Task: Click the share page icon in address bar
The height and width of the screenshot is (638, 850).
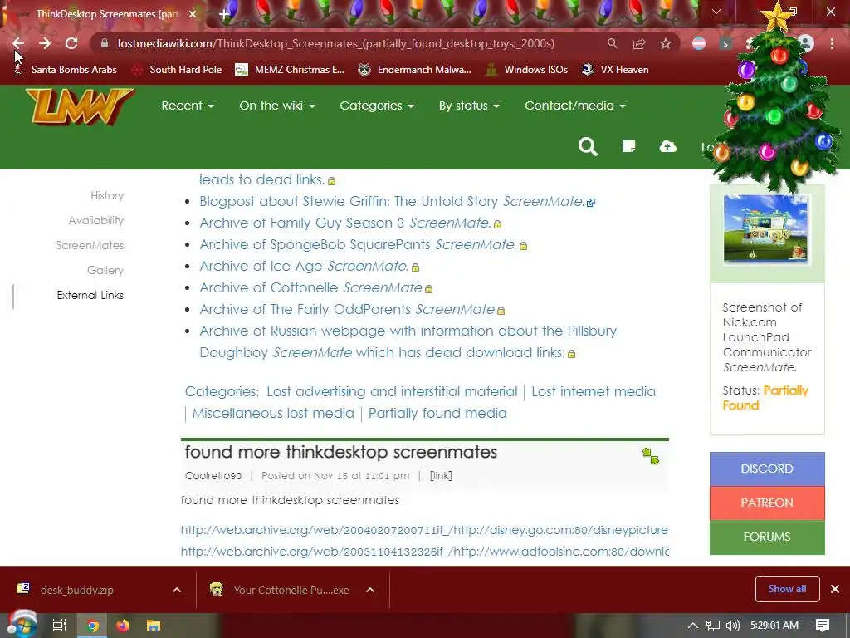Action: 638,43
